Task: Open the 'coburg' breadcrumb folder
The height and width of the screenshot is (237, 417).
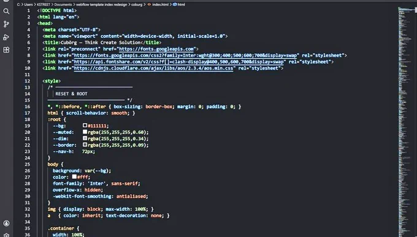Action: 137,4
